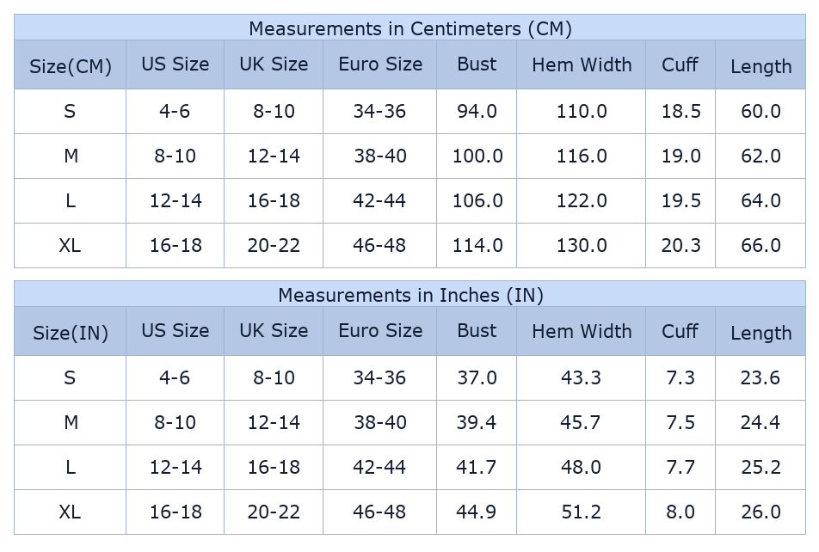Select the 100.0 bust cell
Image resolution: width=819 pixels, height=552 pixels.
477,156
